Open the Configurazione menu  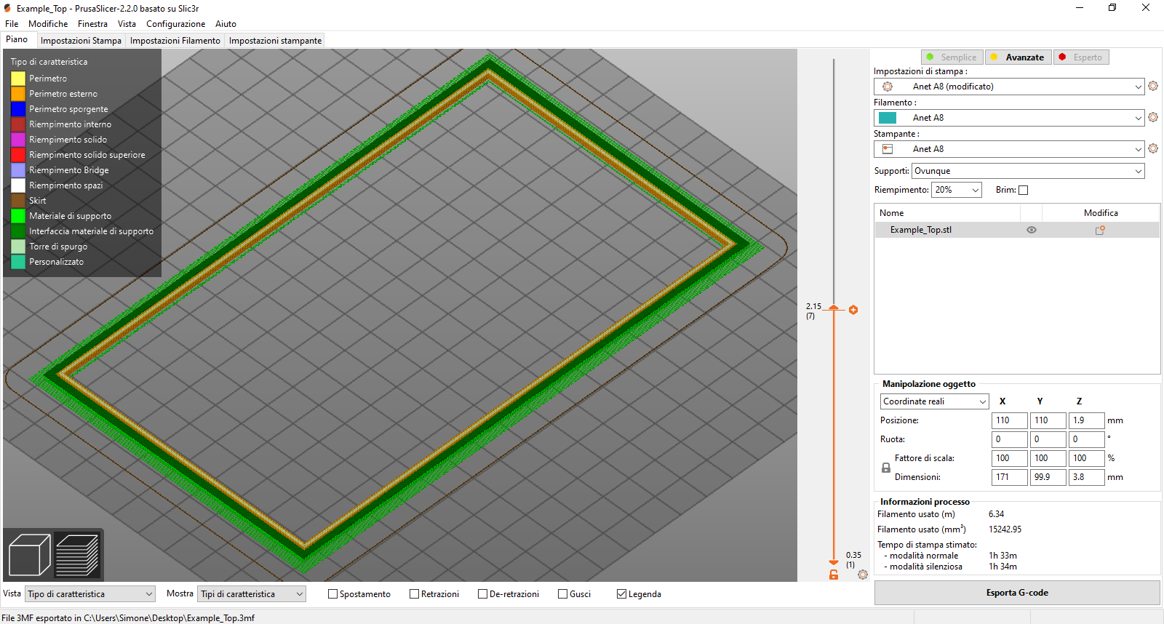point(176,24)
